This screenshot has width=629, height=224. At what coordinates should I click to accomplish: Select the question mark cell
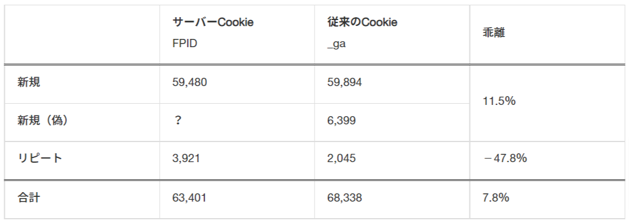coord(178,120)
